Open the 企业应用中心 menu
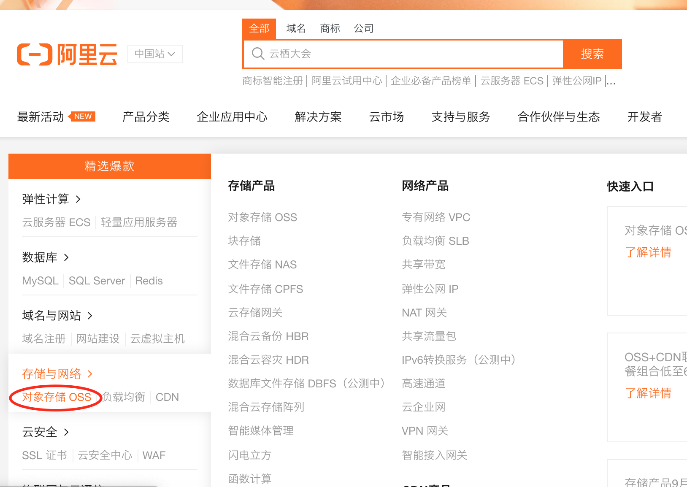Viewport: 687px width, 487px height. pos(232,117)
